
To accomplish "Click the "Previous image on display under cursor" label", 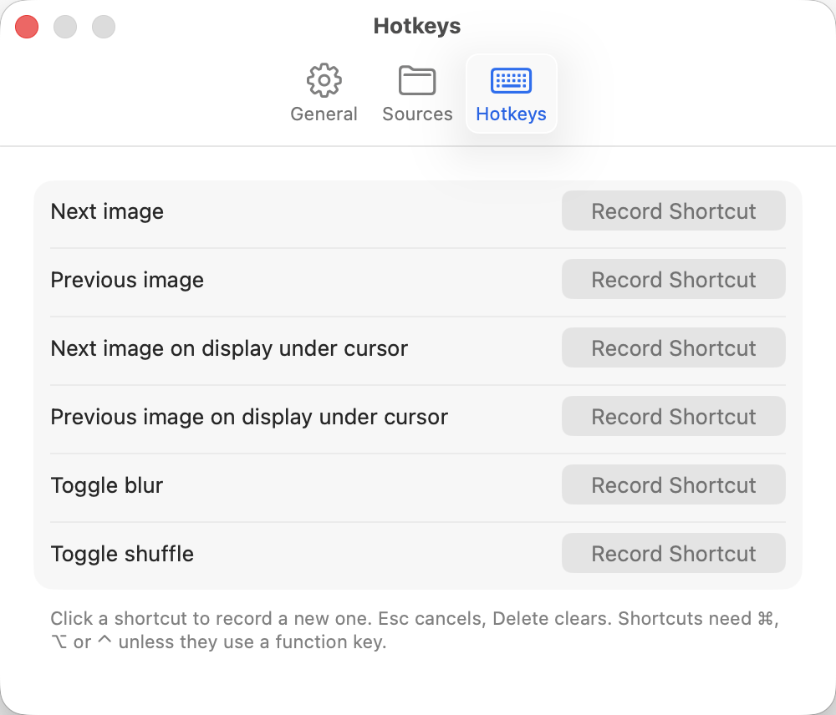I will [249, 417].
